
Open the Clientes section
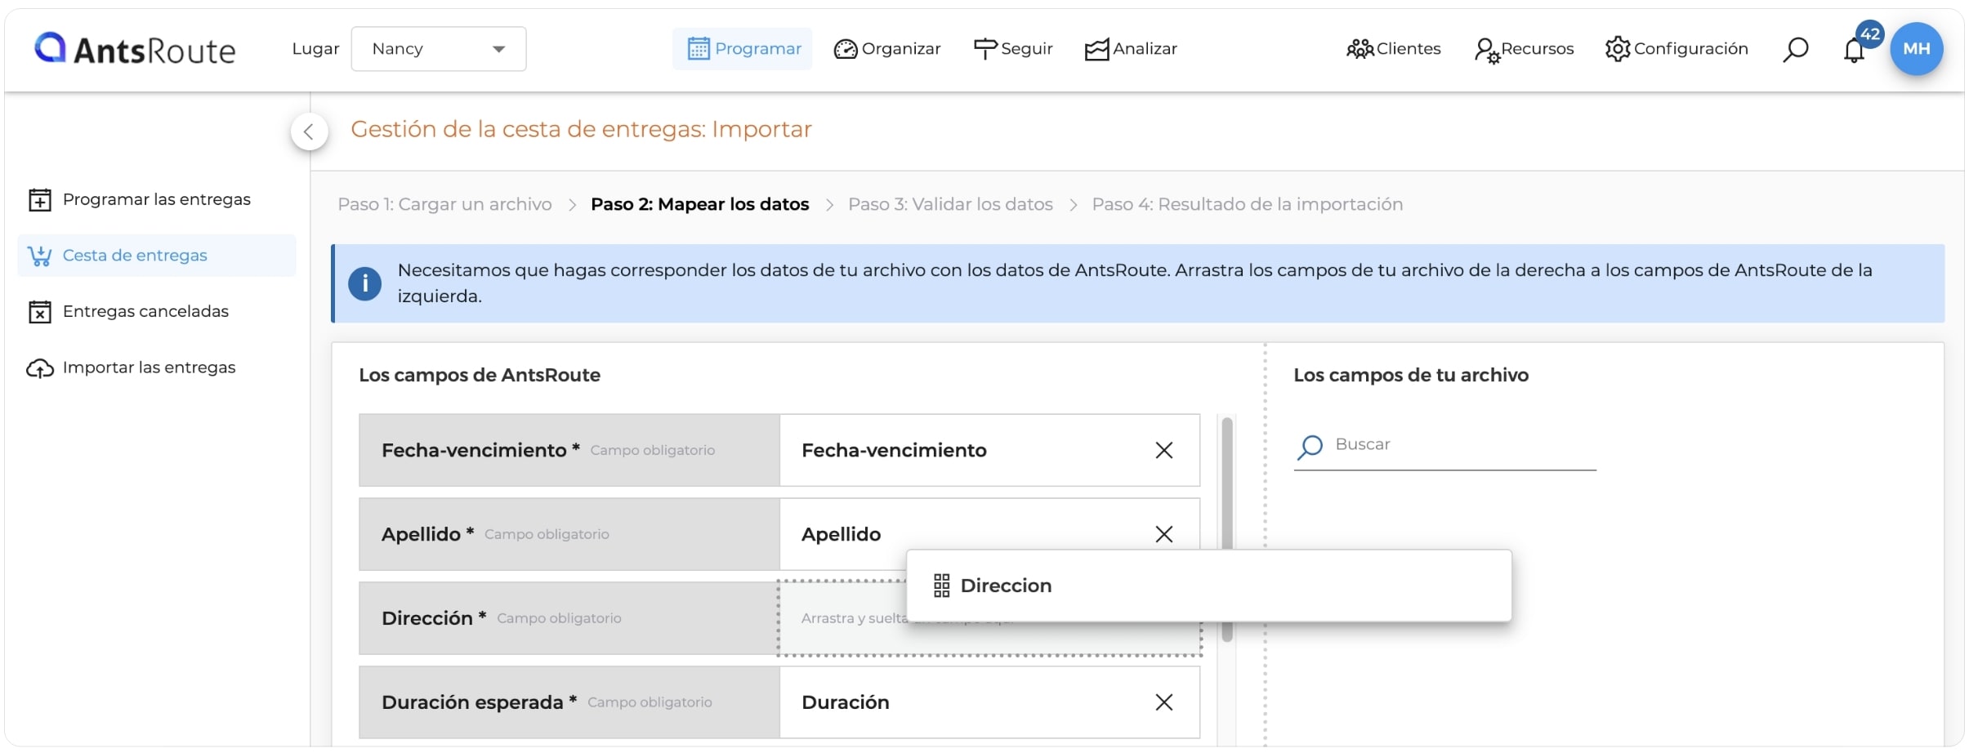(x=1394, y=49)
